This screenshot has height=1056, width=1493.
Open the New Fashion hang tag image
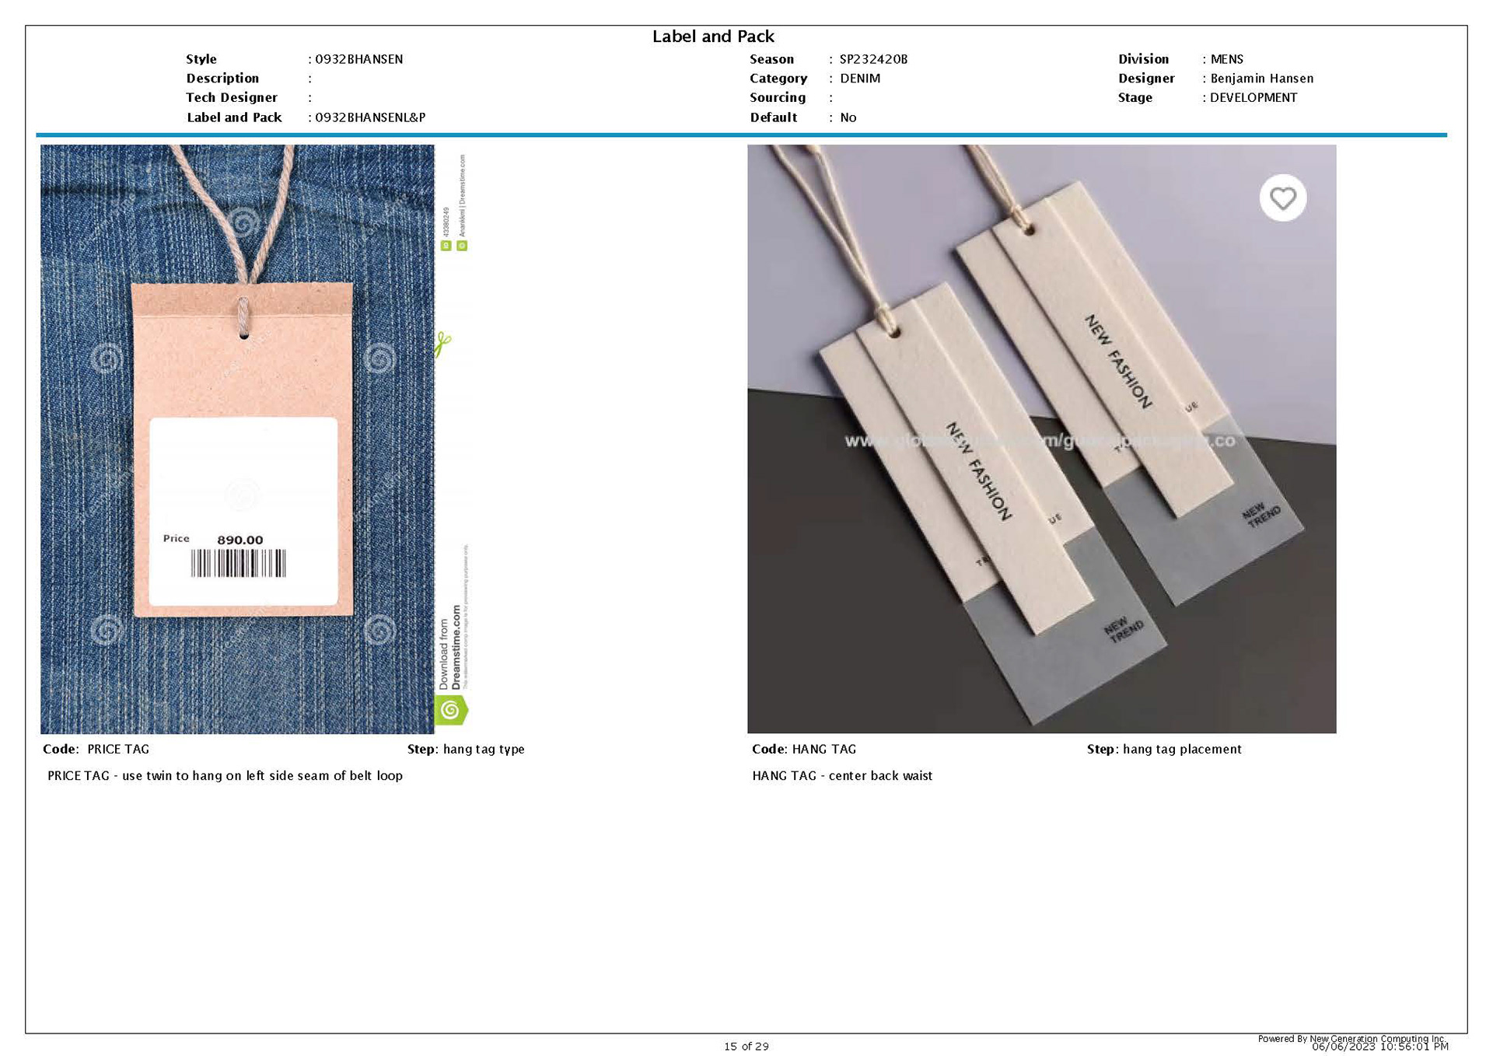click(x=1041, y=439)
